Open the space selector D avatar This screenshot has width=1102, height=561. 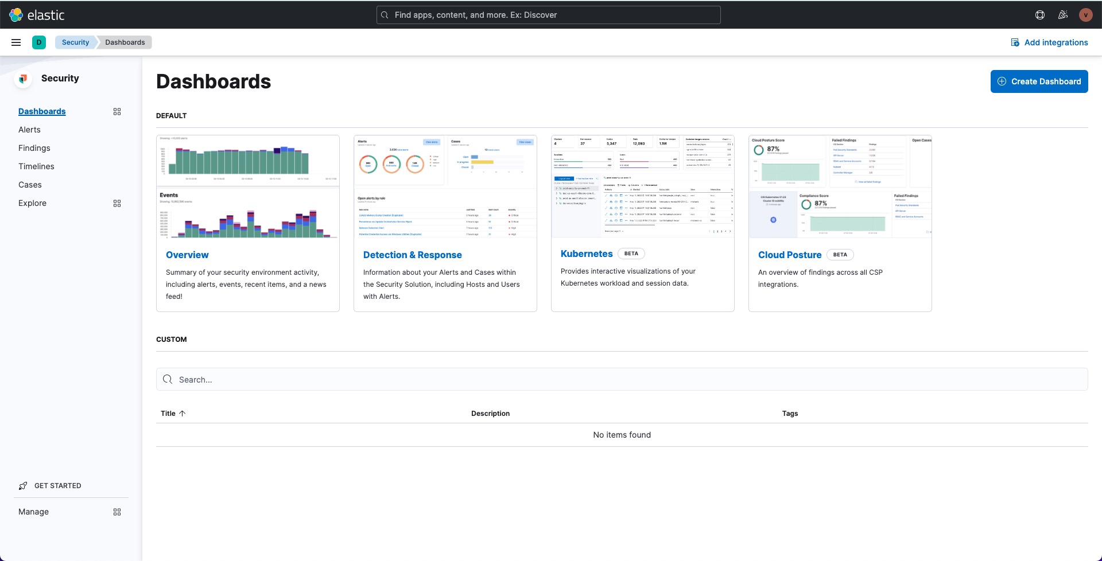point(39,42)
